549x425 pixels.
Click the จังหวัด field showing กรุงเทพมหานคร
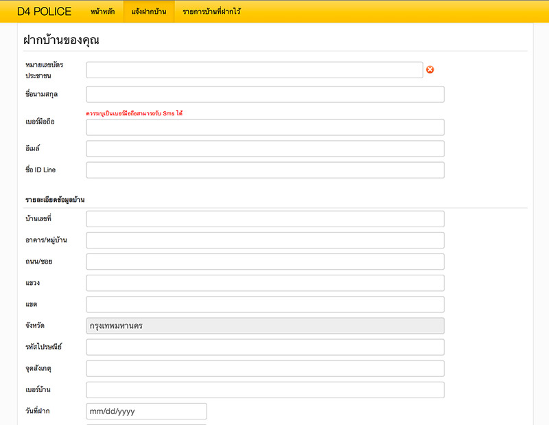pos(265,325)
